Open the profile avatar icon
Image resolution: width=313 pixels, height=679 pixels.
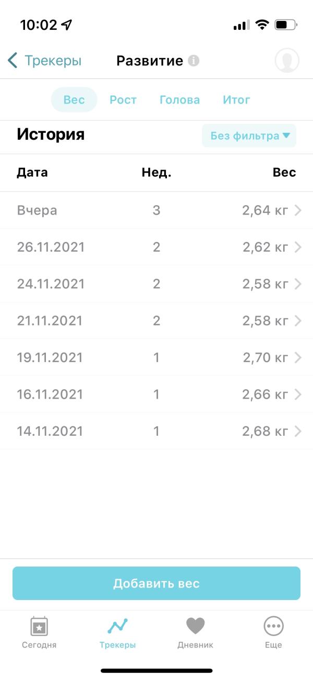point(287,61)
